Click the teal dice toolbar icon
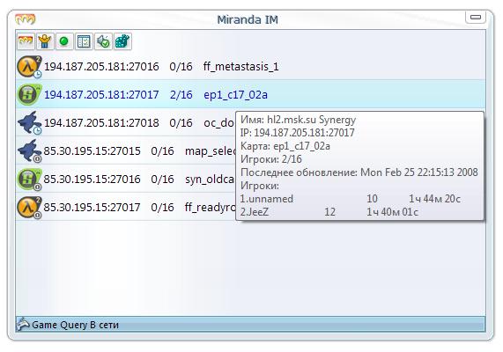Viewport: 503px width, 352px height. [122, 41]
